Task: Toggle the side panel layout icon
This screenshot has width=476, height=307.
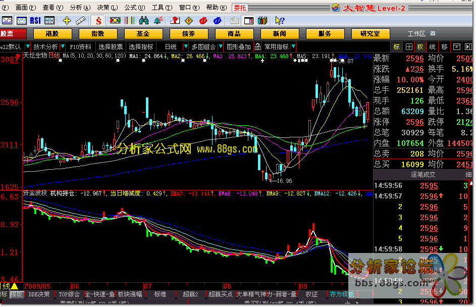Action: pyautogui.click(x=249, y=21)
